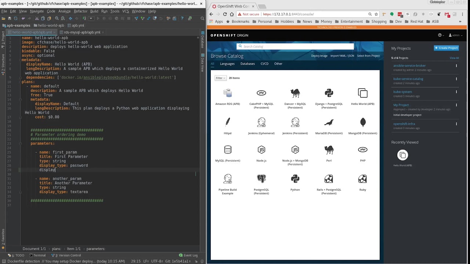Open the Analyze menu in the IDE

pyautogui.click(x=64, y=11)
